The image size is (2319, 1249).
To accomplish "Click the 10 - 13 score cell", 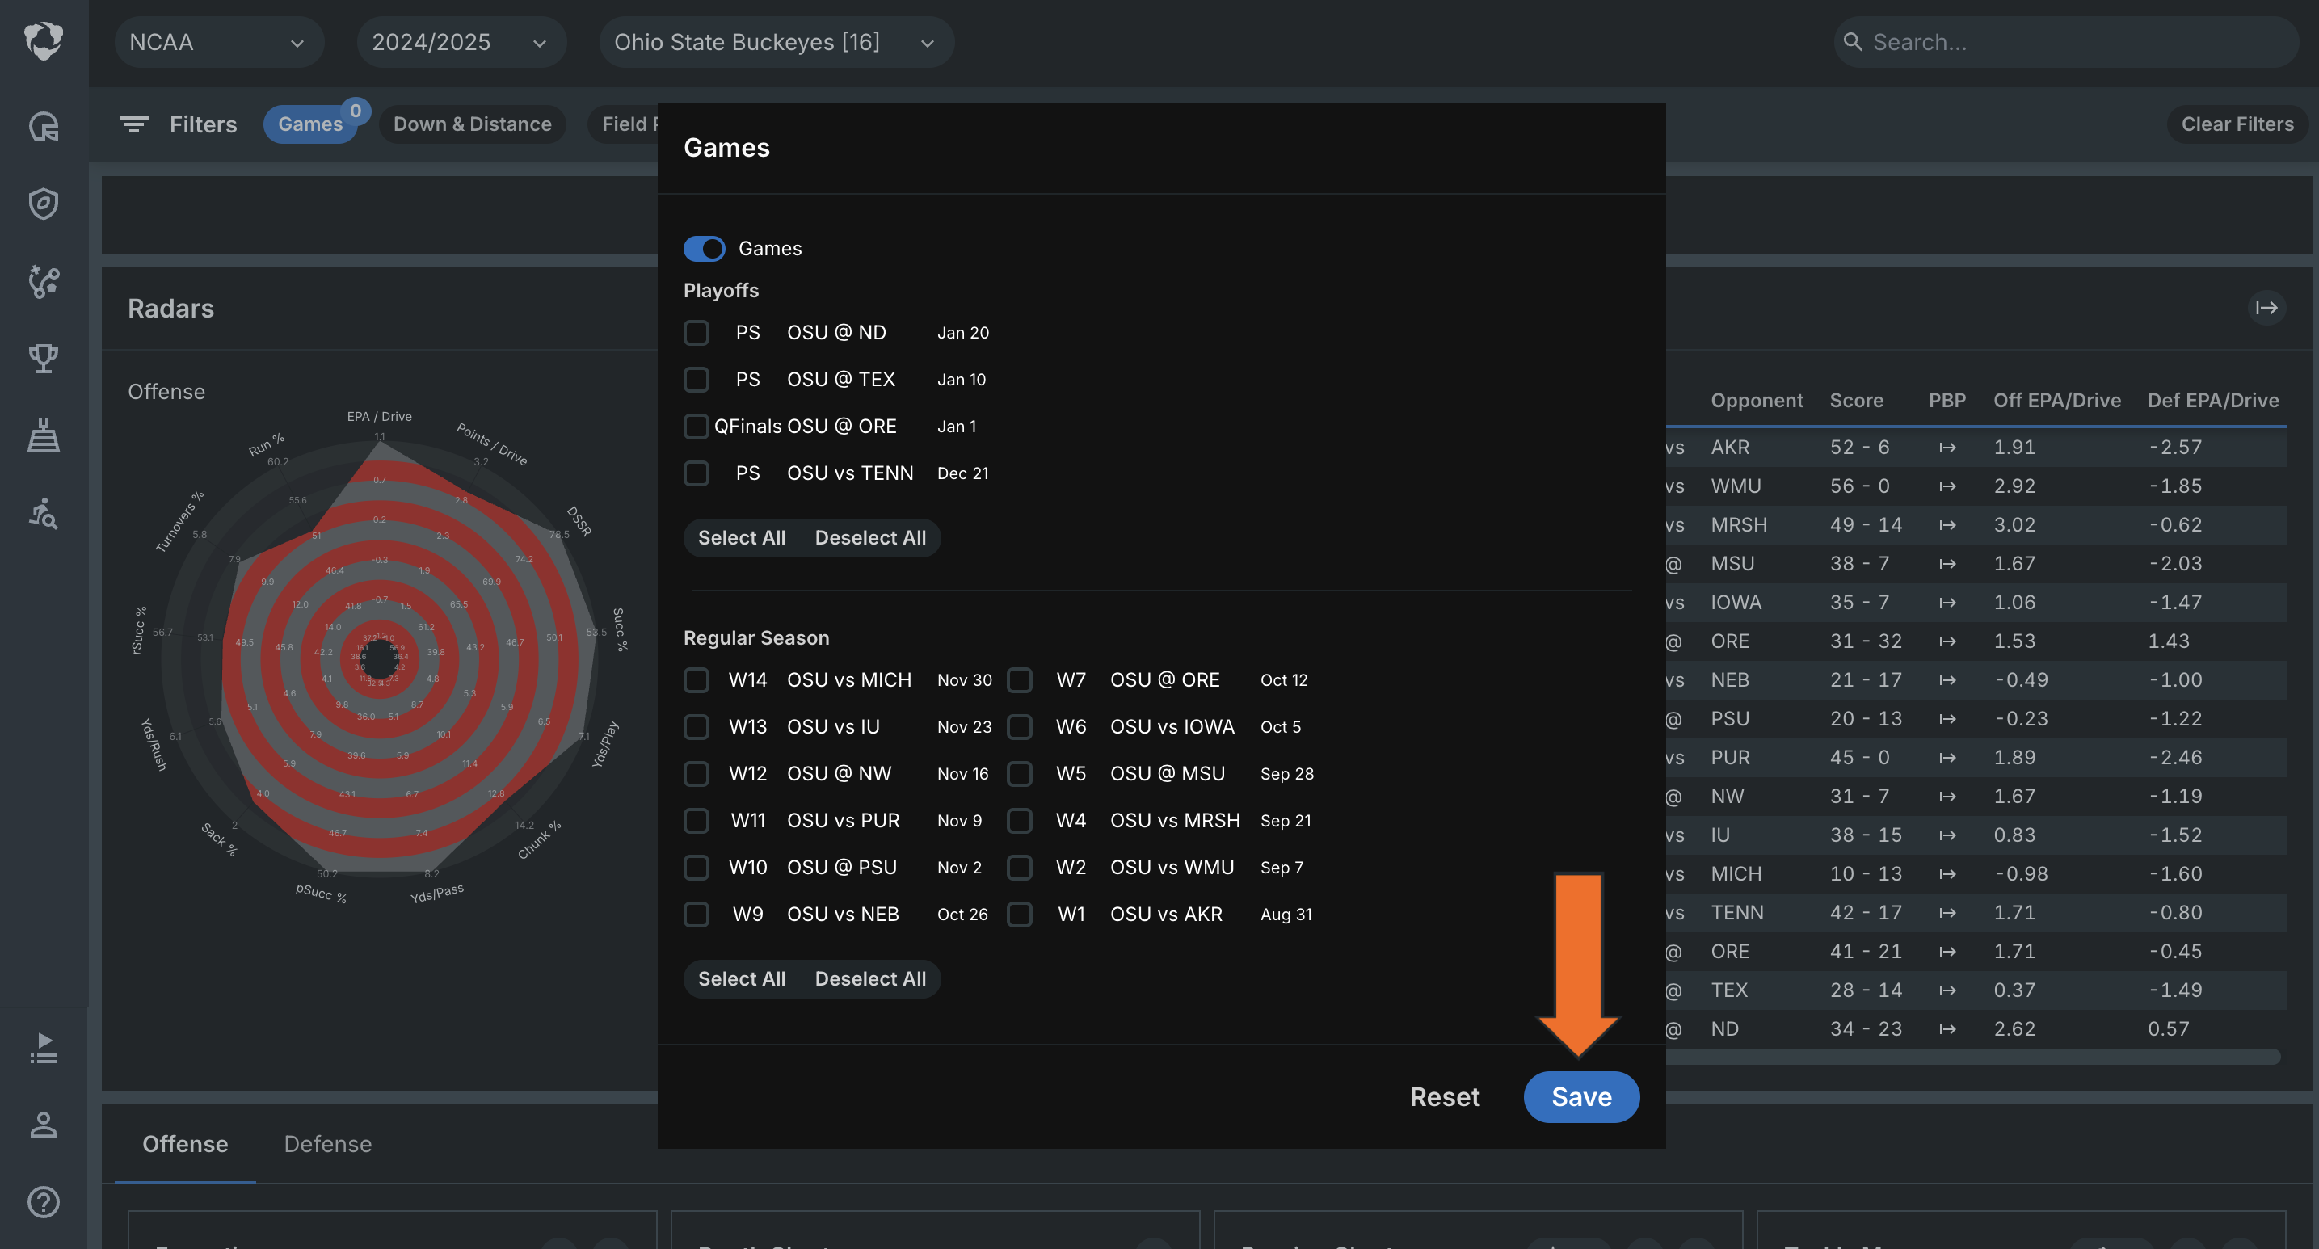I will pyautogui.click(x=1867, y=874).
